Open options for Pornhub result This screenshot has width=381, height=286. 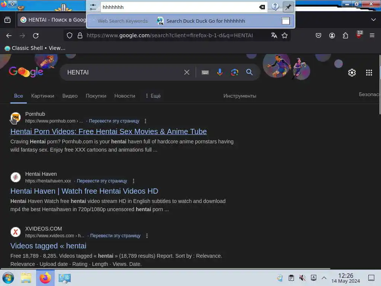[145, 121]
